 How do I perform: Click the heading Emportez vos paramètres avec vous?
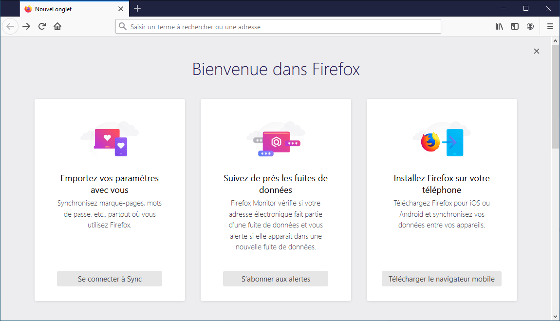click(x=110, y=184)
